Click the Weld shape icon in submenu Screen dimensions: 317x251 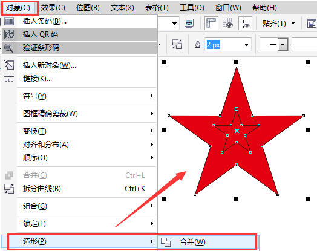point(166,242)
